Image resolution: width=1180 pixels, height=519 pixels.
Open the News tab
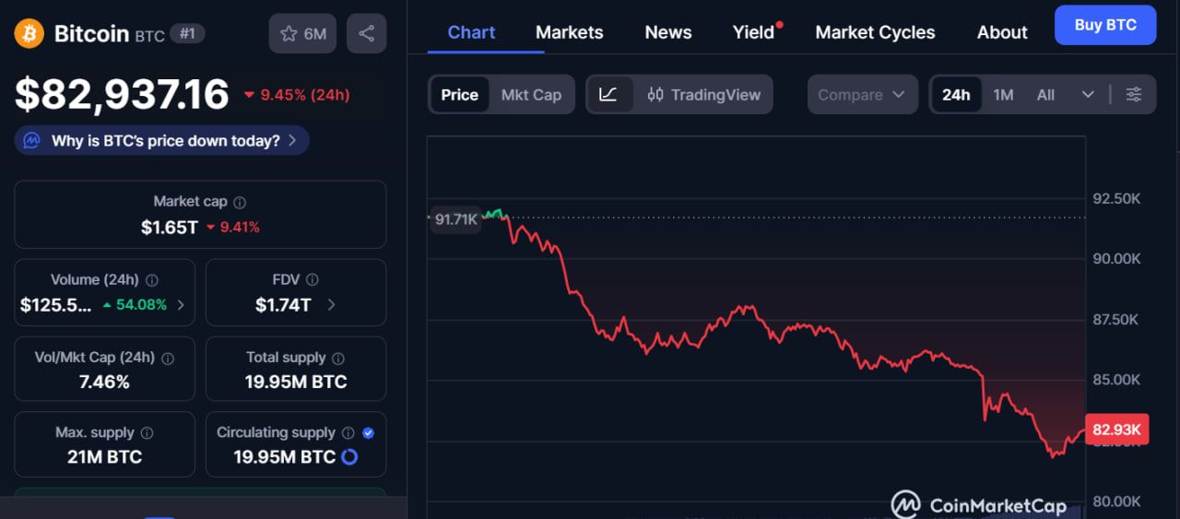click(668, 32)
